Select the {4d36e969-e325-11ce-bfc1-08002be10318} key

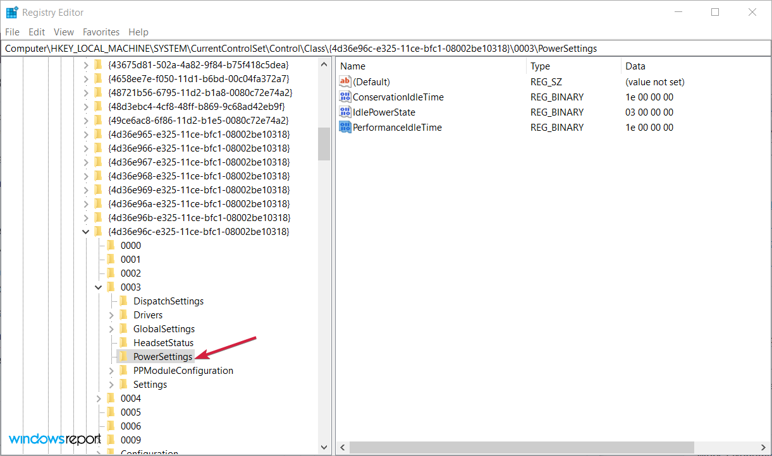(x=199, y=189)
